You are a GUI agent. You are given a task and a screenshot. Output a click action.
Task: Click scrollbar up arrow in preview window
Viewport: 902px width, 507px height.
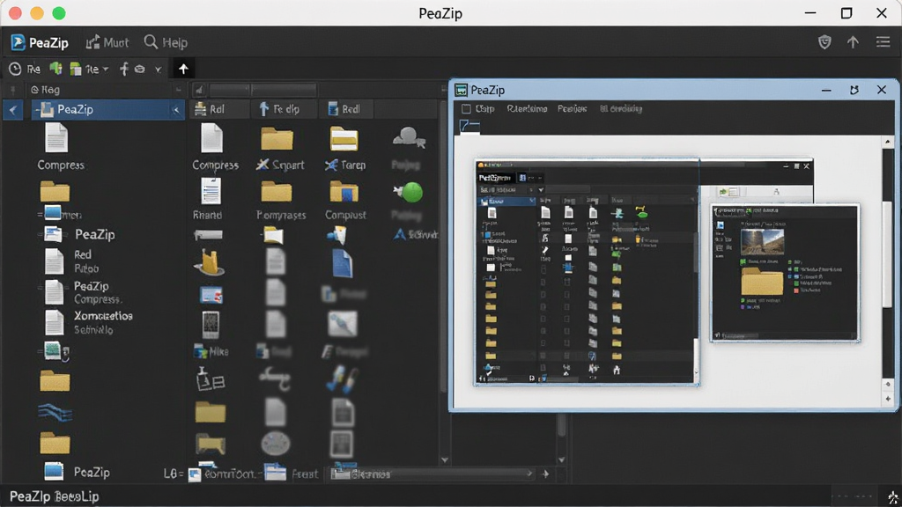pyautogui.click(x=888, y=142)
